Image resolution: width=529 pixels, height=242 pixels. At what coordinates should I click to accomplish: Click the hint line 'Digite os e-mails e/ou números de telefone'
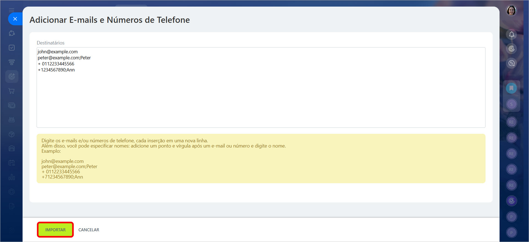coord(125,141)
